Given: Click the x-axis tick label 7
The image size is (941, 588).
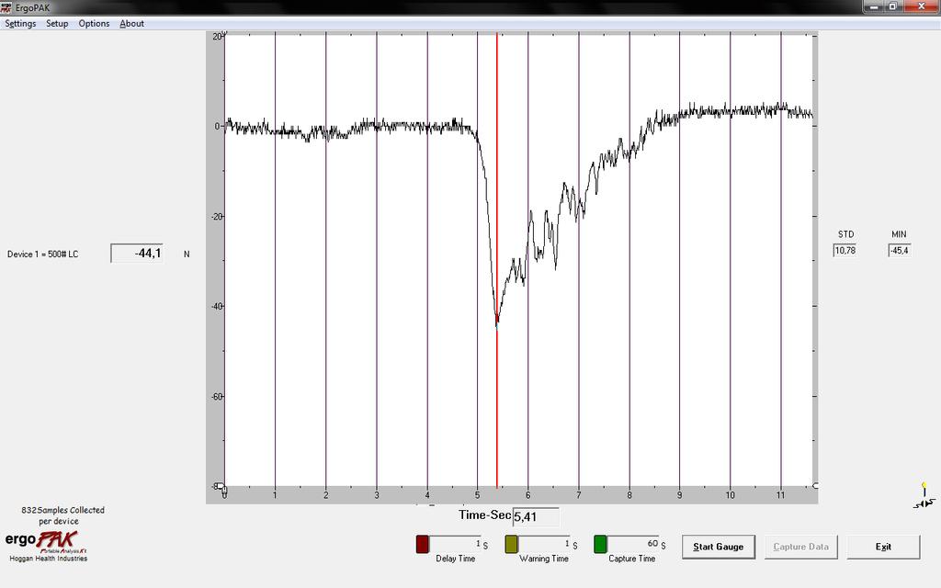Looking at the screenshot, I should point(579,495).
